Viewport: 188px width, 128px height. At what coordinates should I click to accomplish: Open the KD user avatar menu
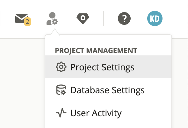pyautogui.click(x=155, y=18)
